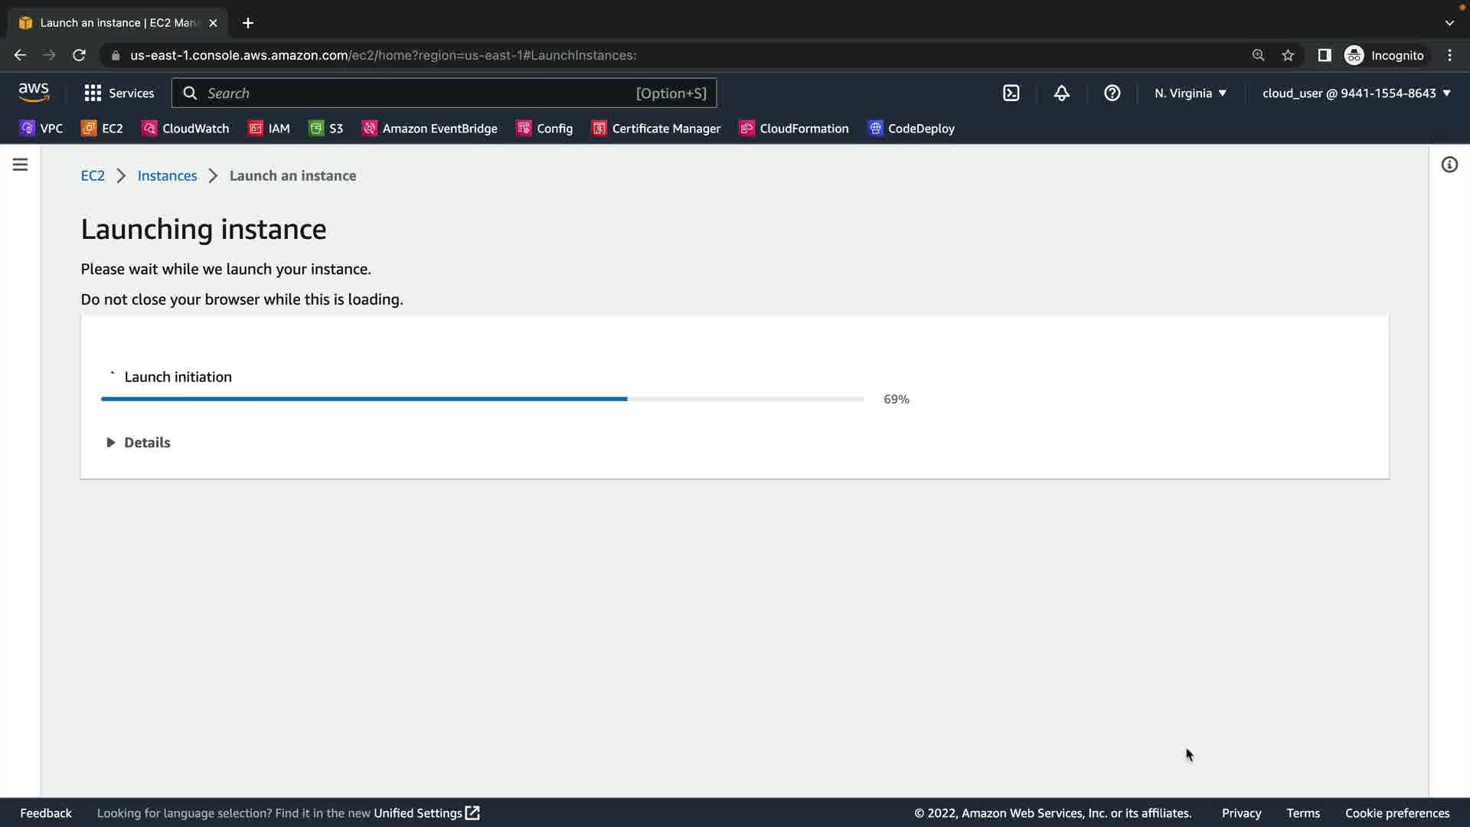This screenshot has width=1470, height=827.
Task: Reload the browser page
Action: click(79, 55)
